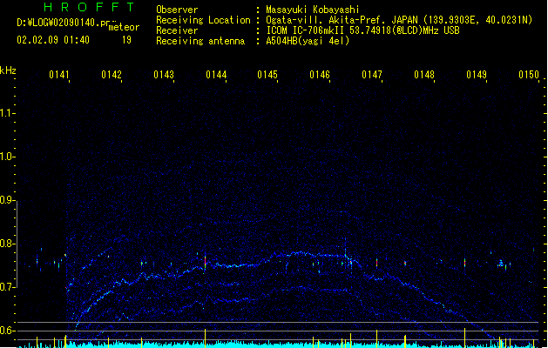This screenshot has width=548, height=348.
Task: Click the 0142 time axis marker
Action: (x=112, y=75)
